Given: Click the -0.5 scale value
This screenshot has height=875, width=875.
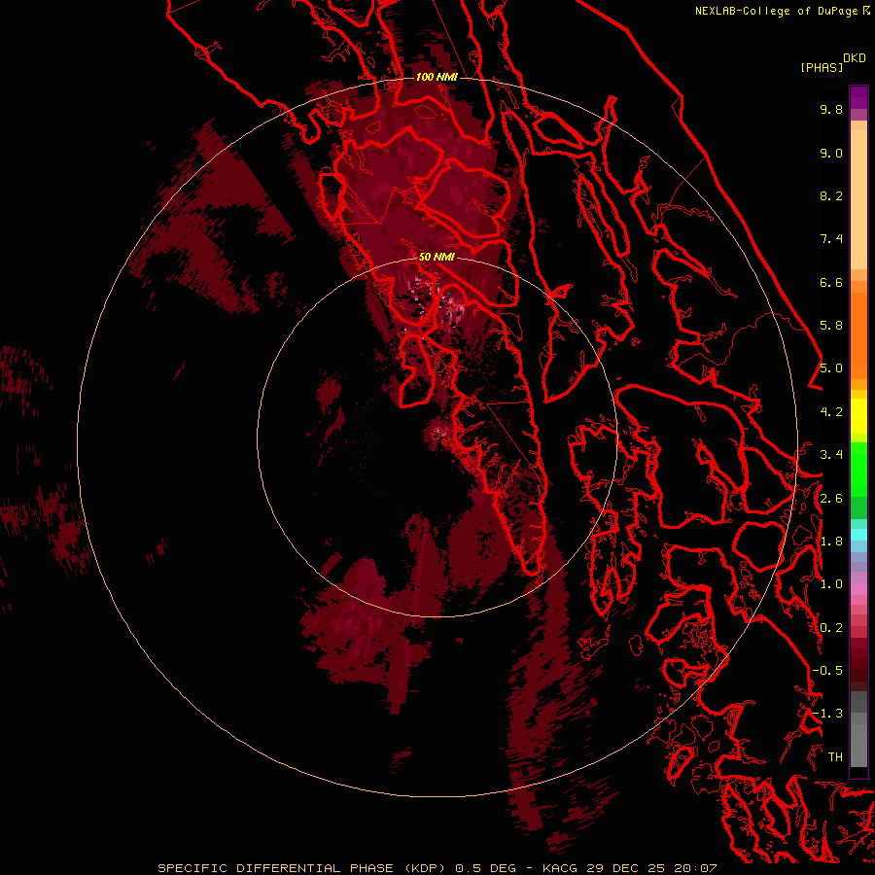Looking at the screenshot, I should pos(827,671).
